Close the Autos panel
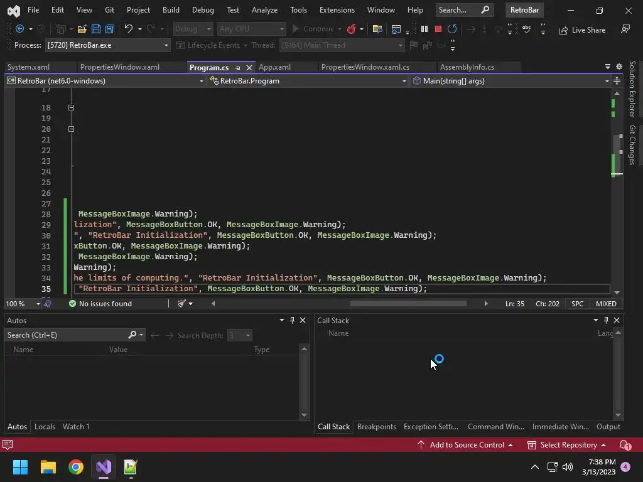Image resolution: width=643 pixels, height=482 pixels. pos(303,320)
